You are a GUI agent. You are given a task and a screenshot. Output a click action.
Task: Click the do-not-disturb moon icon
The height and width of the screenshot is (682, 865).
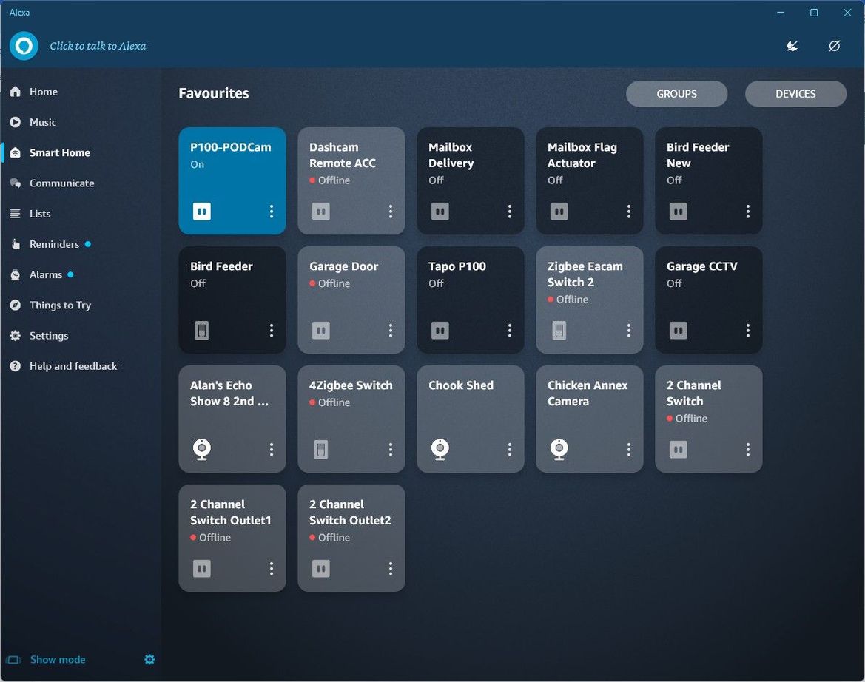tap(792, 46)
